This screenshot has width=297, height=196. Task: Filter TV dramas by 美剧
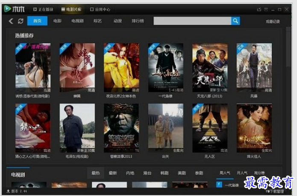click(182, 173)
